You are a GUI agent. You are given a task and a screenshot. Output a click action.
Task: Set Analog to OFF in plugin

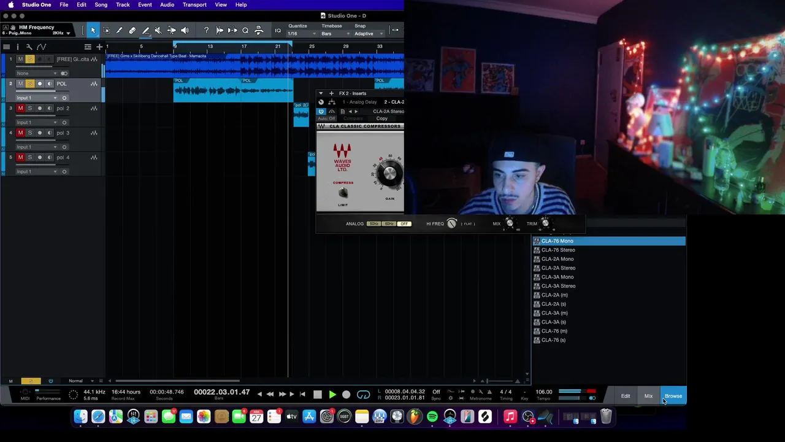404,223
